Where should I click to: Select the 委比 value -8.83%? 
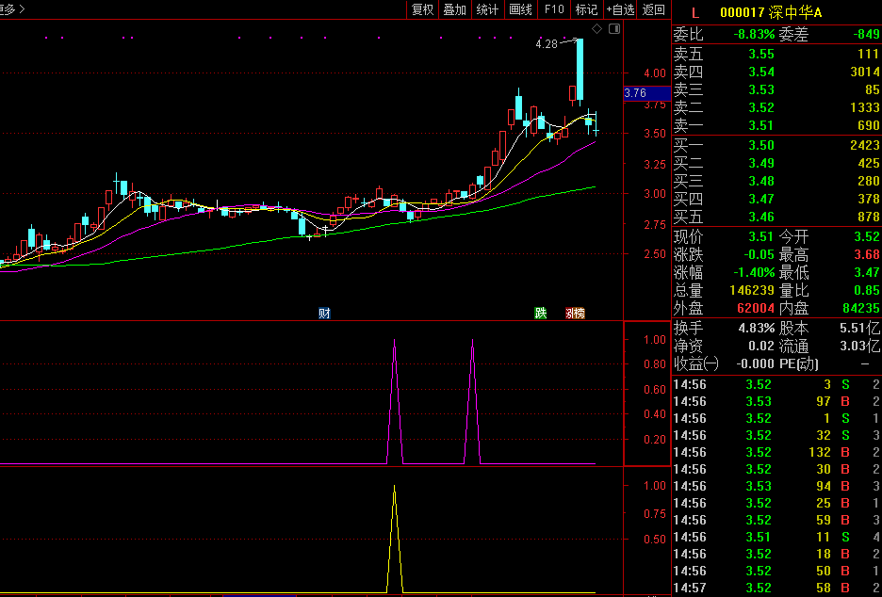pos(754,34)
